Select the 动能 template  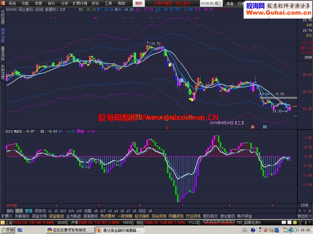pyautogui.click(x=88, y=211)
